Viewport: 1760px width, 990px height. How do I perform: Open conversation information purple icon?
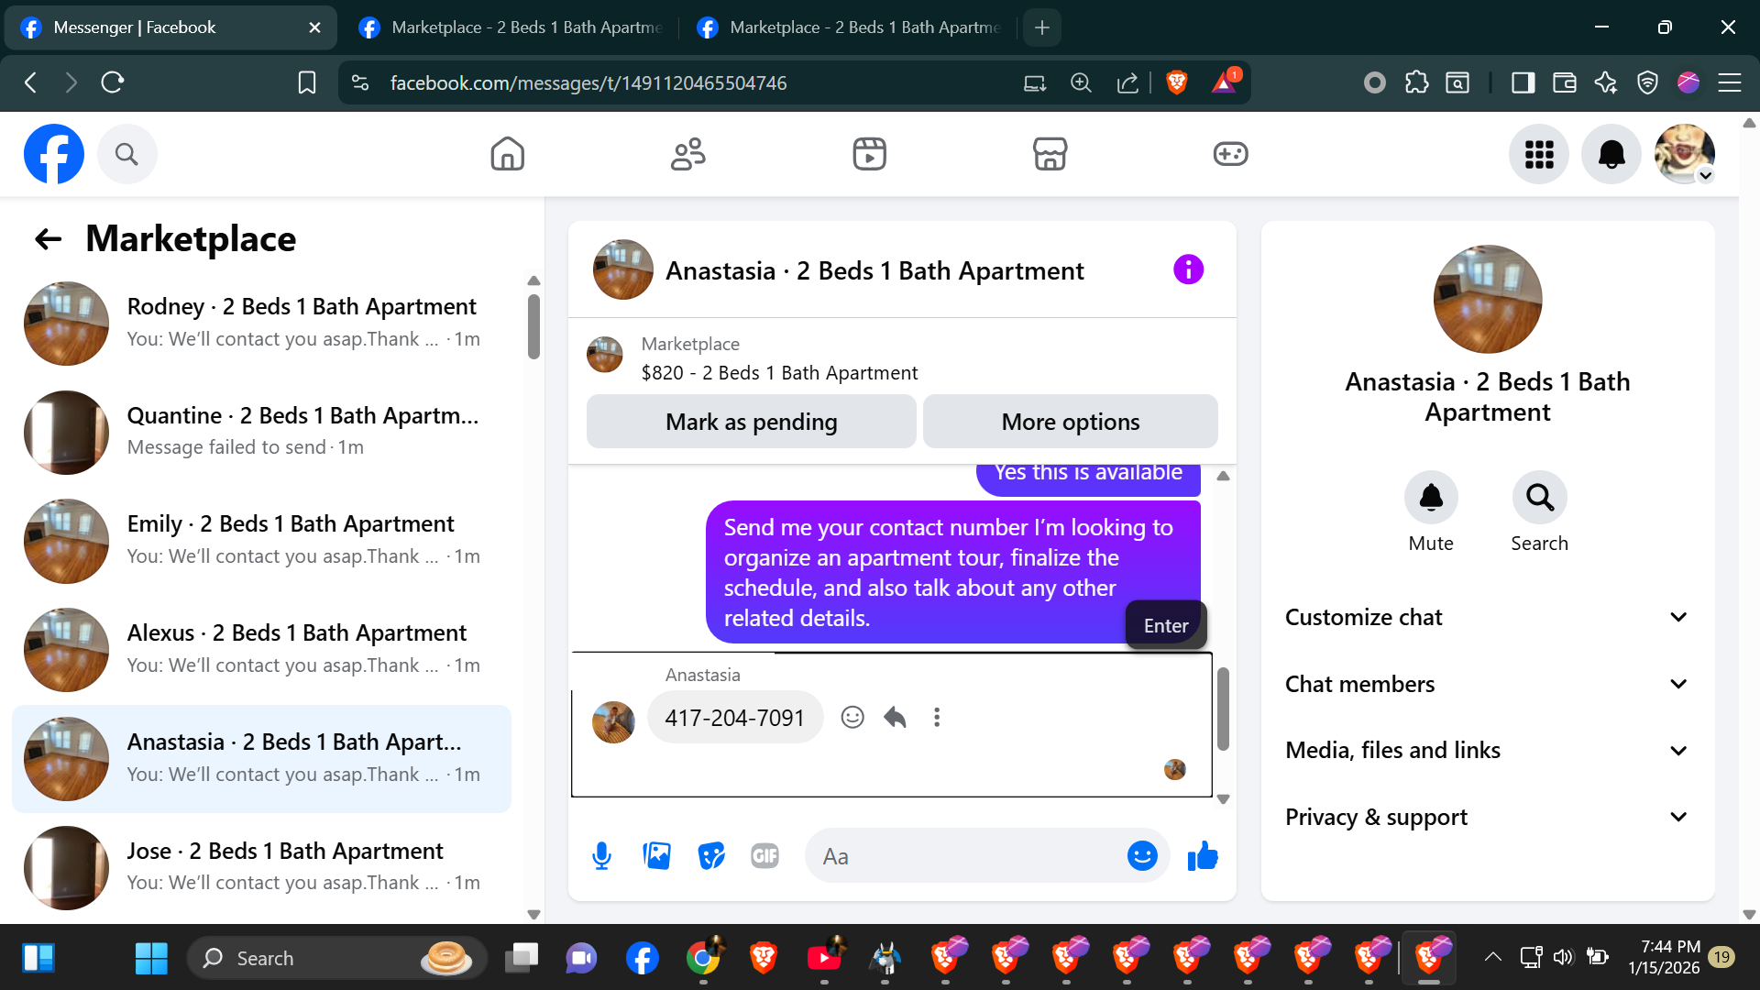click(x=1188, y=270)
